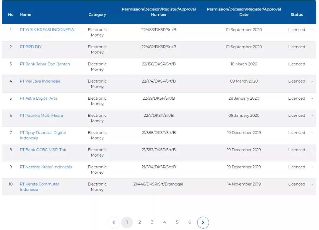Select PT Rpay Finansial Digital Indonesia
This screenshot has width=319, height=230.
click(43, 133)
